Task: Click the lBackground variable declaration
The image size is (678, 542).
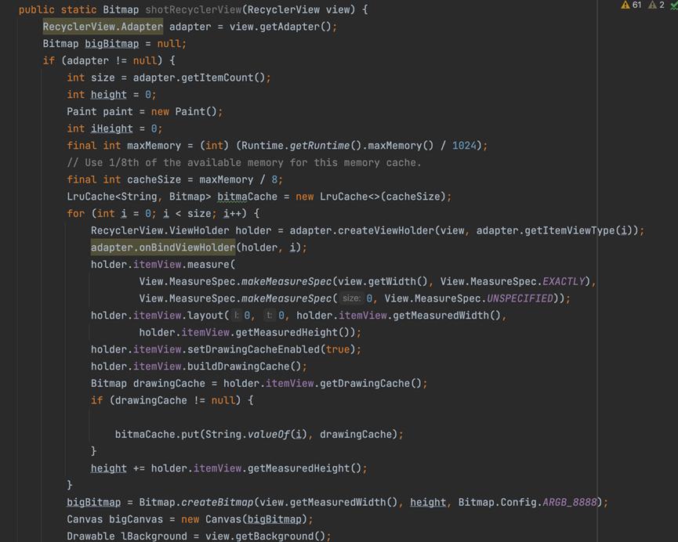Action: 154,537
